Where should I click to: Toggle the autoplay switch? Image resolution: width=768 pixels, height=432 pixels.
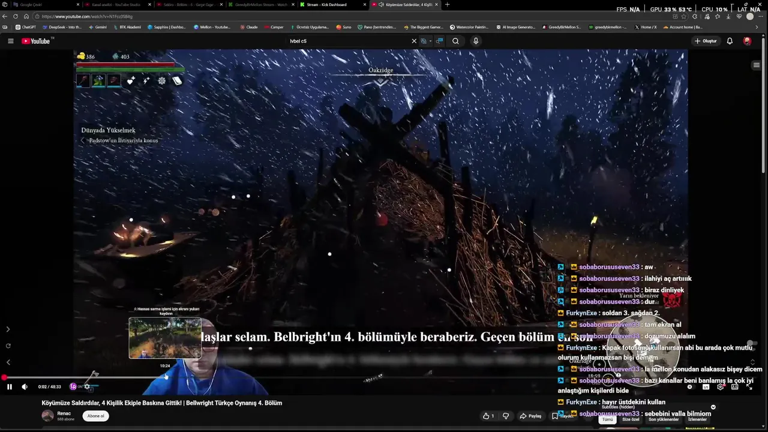692,387
